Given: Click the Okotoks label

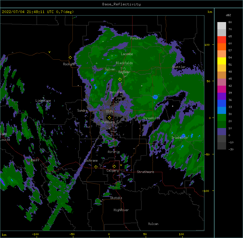Looking at the screenshot, I should [x=116, y=198].
